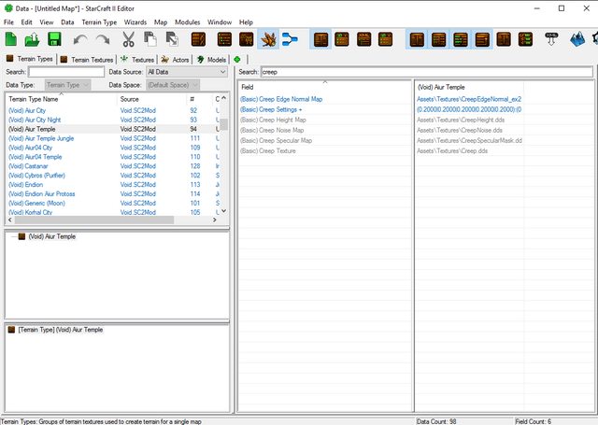Click the brown checklist icon left of XML

pos(525,39)
